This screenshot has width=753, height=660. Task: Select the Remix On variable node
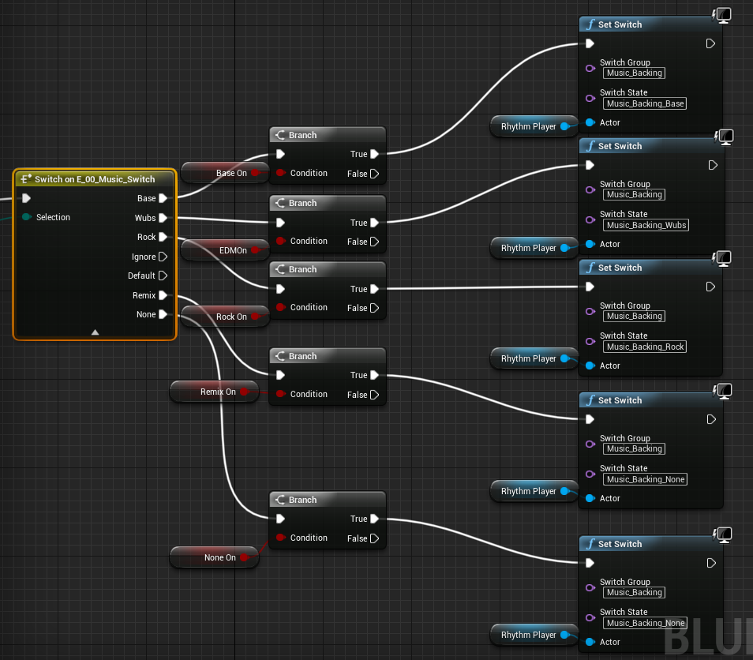(x=214, y=392)
